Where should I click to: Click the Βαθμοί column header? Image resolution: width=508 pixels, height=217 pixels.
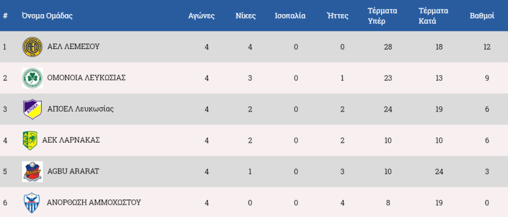(x=482, y=16)
